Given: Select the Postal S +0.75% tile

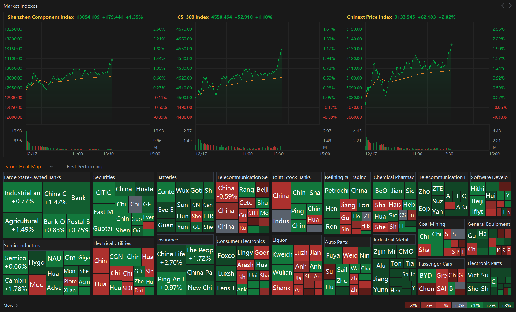Looking at the screenshot, I should point(78,226).
